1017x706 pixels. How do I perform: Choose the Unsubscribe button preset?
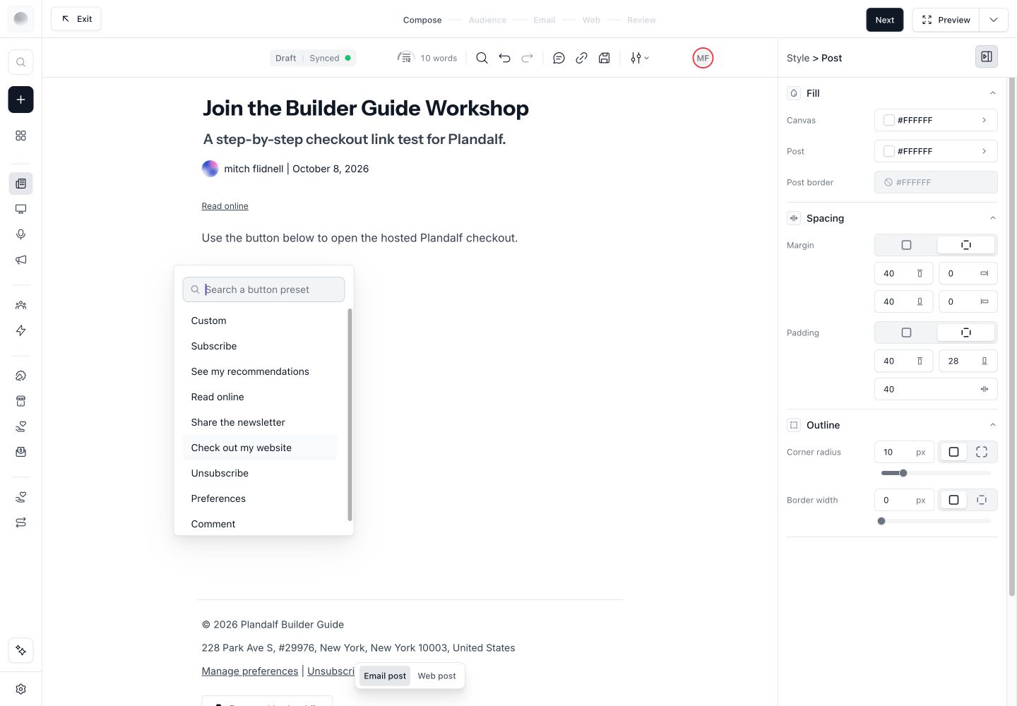259,473
